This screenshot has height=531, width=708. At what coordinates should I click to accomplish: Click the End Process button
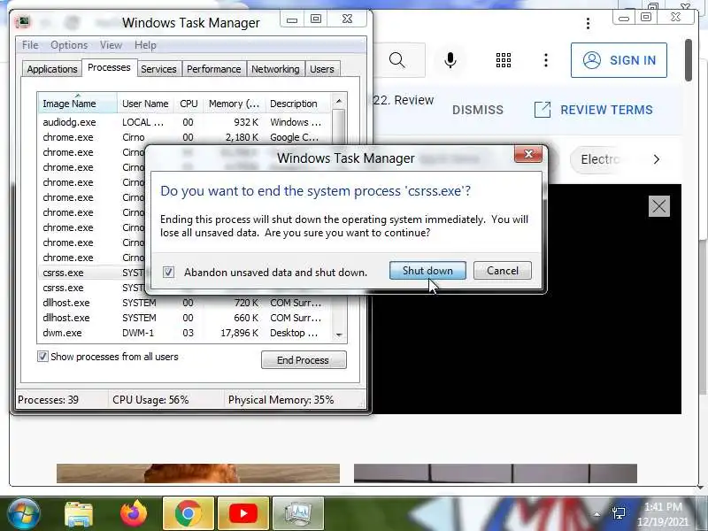(304, 360)
